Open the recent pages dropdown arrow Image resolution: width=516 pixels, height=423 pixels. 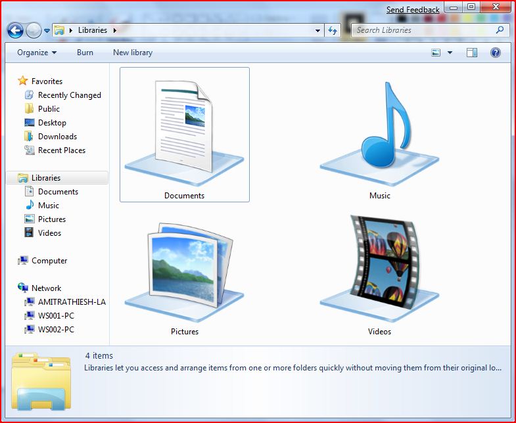pyautogui.click(x=47, y=31)
